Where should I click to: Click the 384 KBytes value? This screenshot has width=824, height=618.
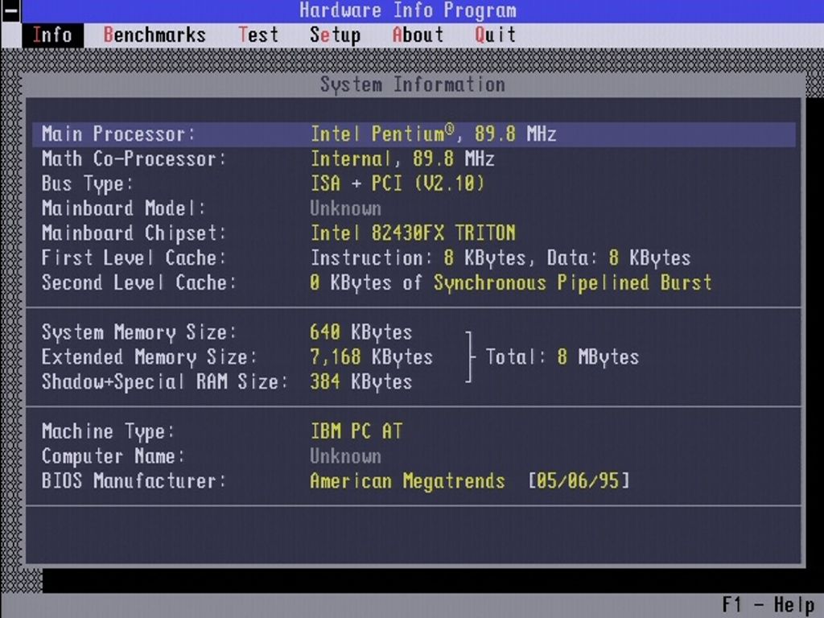tap(361, 381)
